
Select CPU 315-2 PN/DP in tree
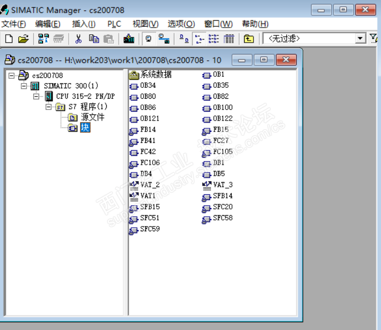(x=85, y=96)
